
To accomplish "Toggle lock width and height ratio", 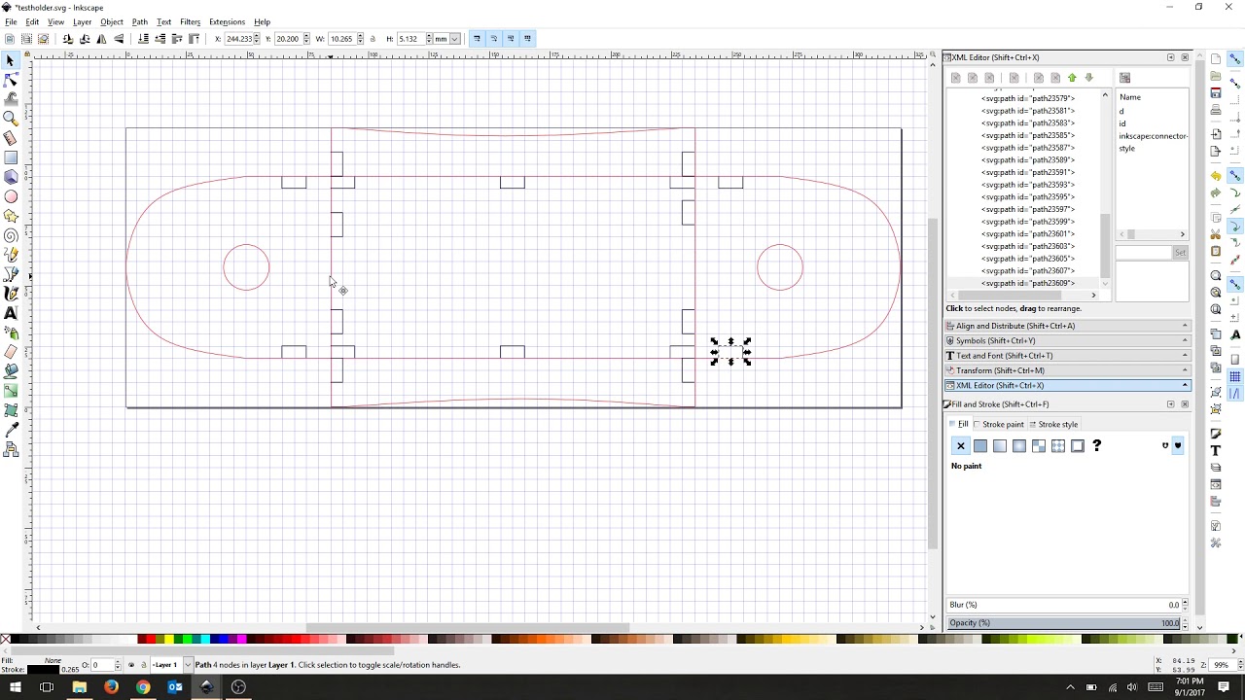I will (373, 39).
